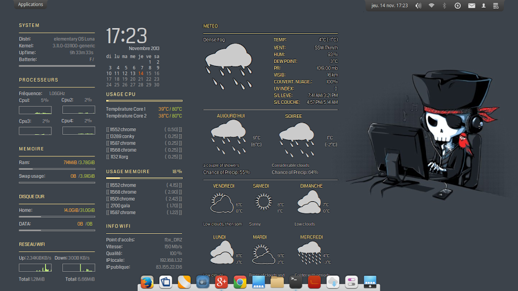The height and width of the screenshot is (291, 518).
Task: Click the VENDREDI partly cloudy icon
Action: point(222,204)
